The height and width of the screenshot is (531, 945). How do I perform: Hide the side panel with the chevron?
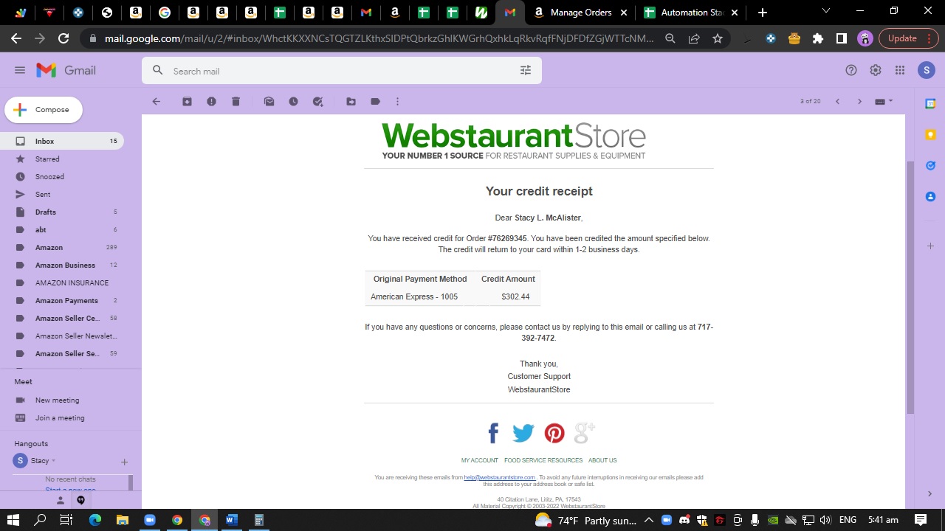(930, 494)
